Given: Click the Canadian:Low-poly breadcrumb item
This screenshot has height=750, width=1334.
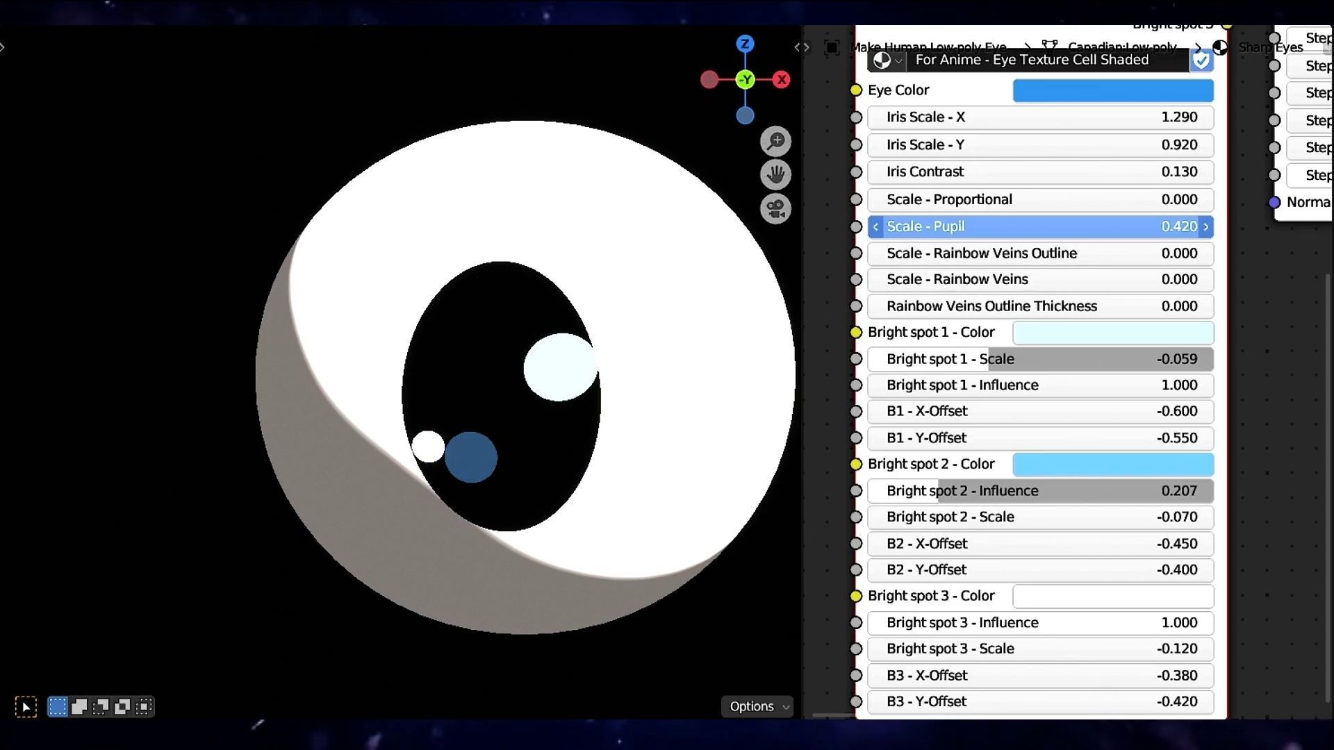Looking at the screenshot, I should 1122,47.
